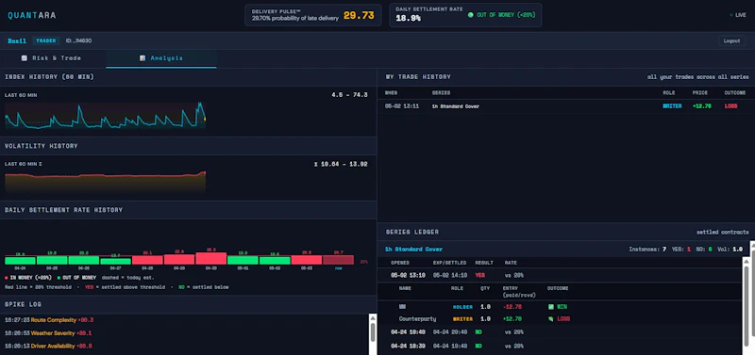
Task: Click the QUANTARA logo
Action: [32, 15]
